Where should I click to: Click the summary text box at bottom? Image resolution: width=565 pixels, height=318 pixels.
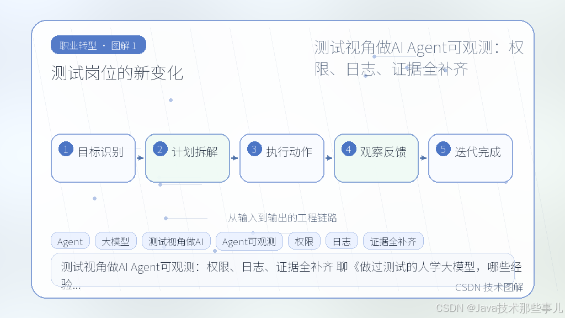(282, 270)
